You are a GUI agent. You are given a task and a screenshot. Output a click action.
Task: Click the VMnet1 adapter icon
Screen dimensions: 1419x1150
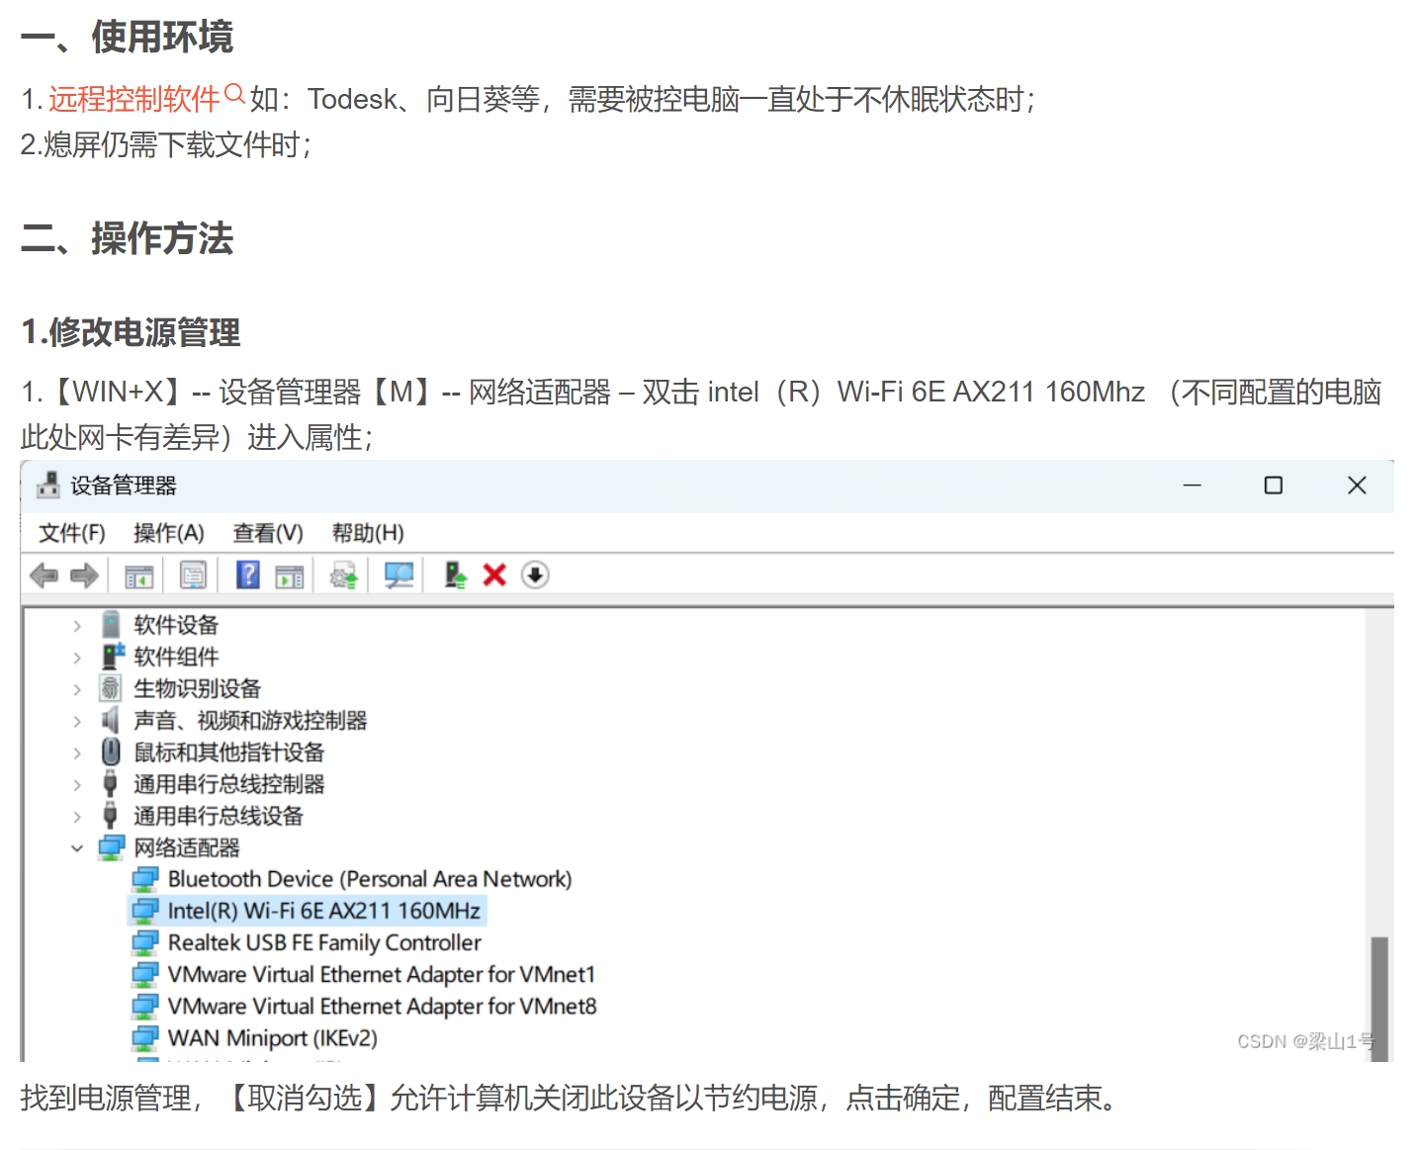[145, 974]
